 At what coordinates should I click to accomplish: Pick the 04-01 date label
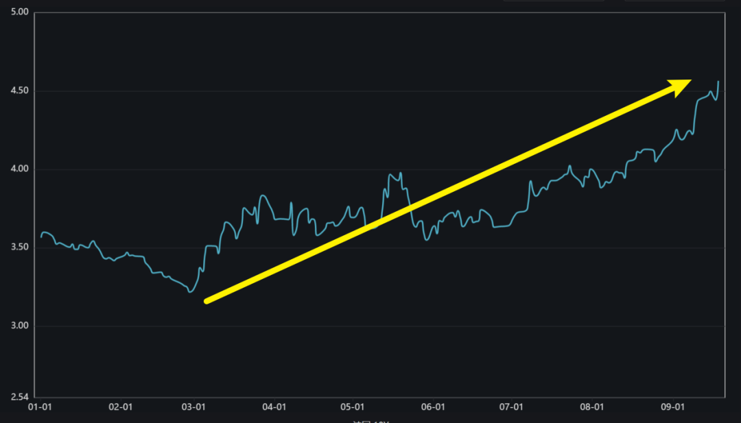click(274, 407)
